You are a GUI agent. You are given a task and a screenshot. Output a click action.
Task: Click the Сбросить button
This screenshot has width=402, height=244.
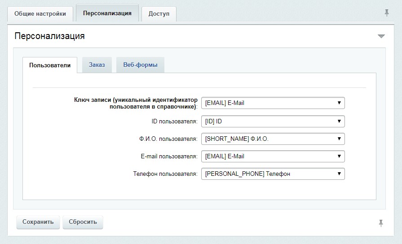[x=83, y=222]
